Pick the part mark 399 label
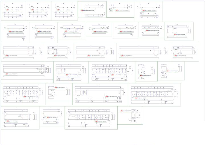 112,75
